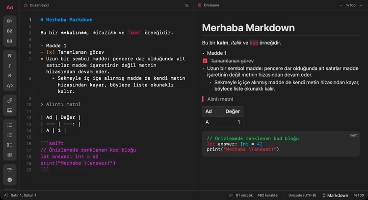Apply heading level B2
368x200 pixels.
tap(10, 31)
